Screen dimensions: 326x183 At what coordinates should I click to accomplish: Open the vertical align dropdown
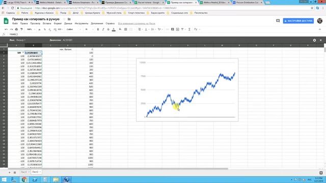click(147, 29)
